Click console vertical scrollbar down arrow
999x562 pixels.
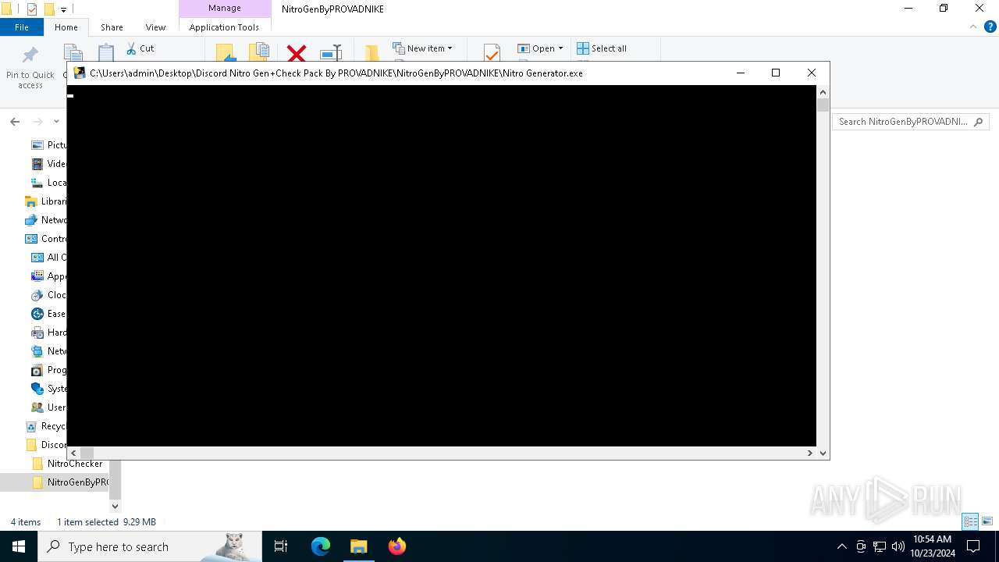(x=823, y=453)
